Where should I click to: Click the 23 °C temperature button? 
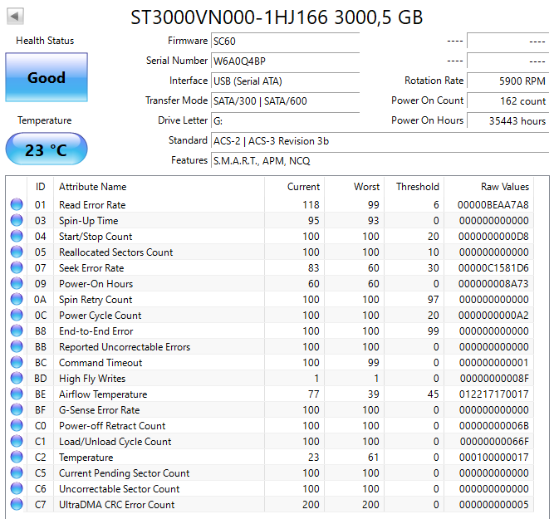(46, 150)
